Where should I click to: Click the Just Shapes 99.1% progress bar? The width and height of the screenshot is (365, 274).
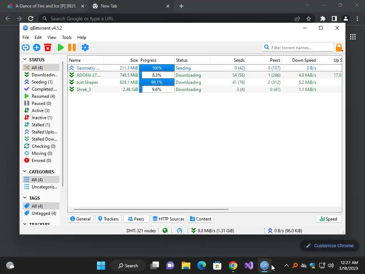click(157, 82)
